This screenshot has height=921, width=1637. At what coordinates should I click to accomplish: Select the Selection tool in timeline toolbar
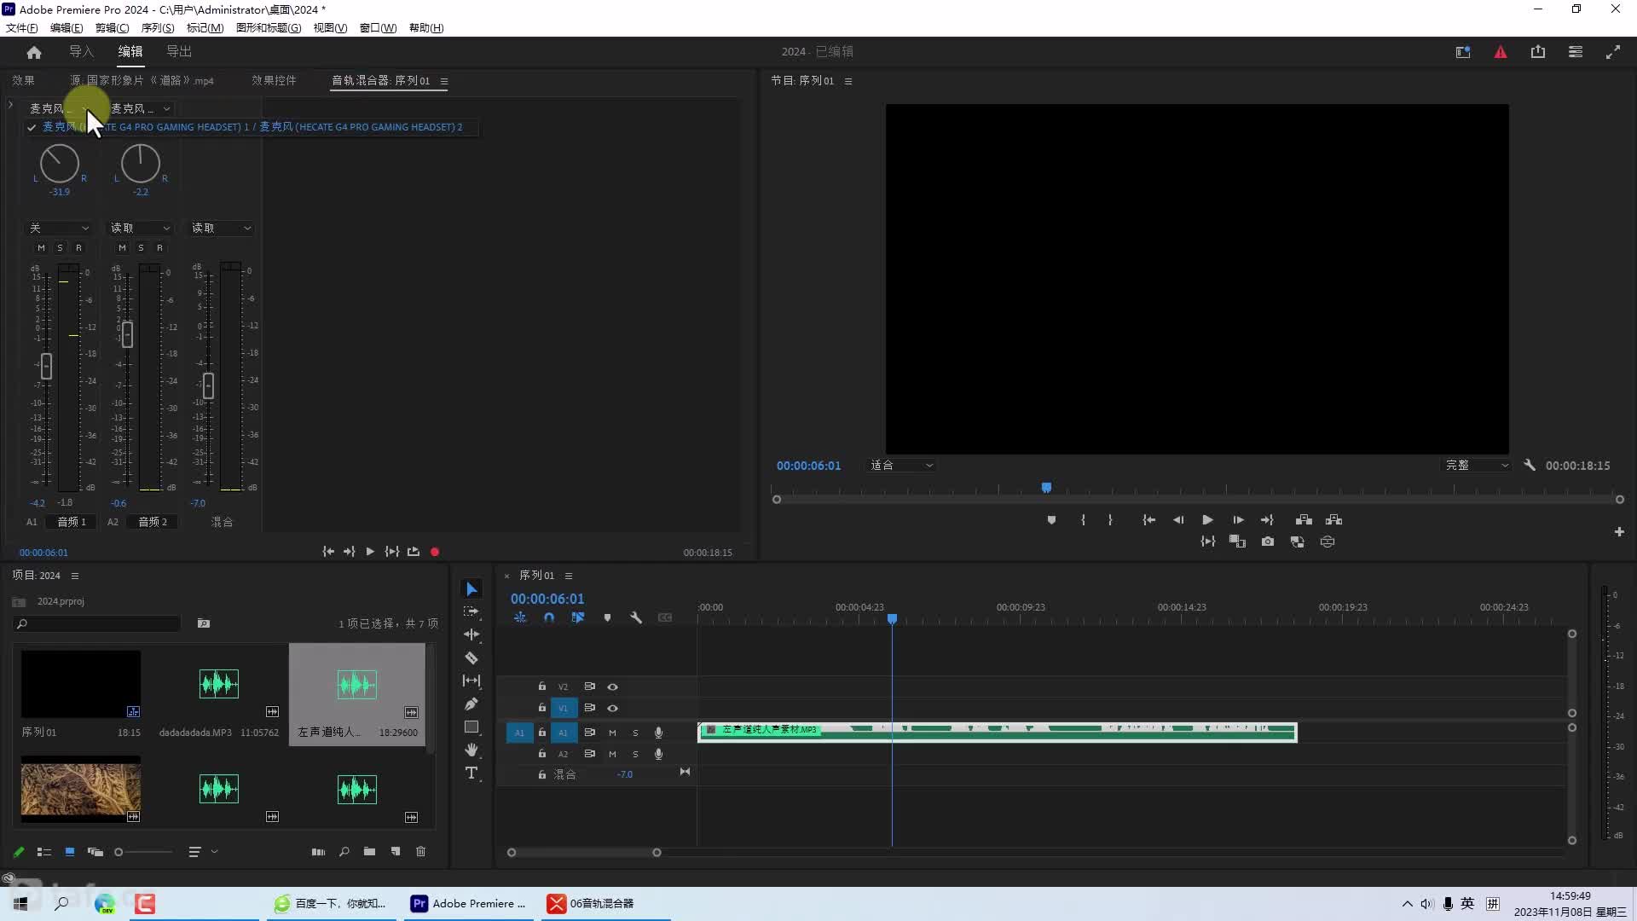pyautogui.click(x=471, y=589)
